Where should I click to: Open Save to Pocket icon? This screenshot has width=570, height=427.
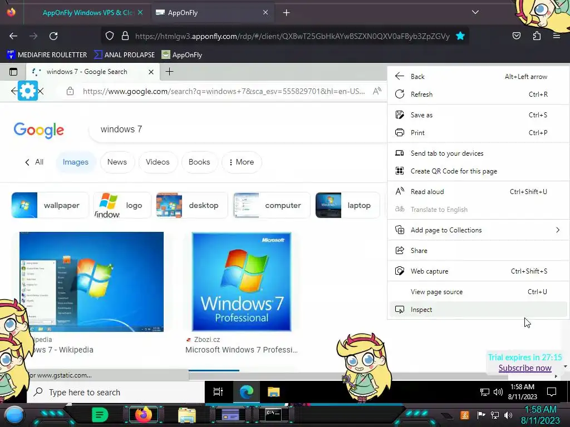[x=516, y=36]
